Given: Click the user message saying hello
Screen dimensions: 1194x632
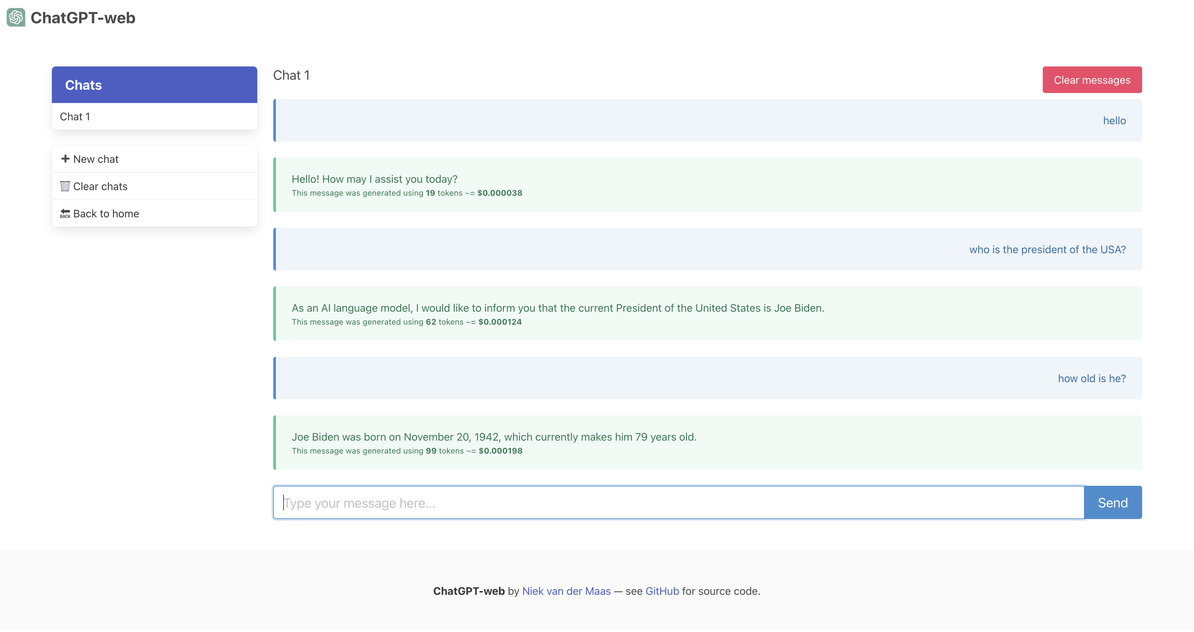Looking at the screenshot, I should coord(1114,121).
